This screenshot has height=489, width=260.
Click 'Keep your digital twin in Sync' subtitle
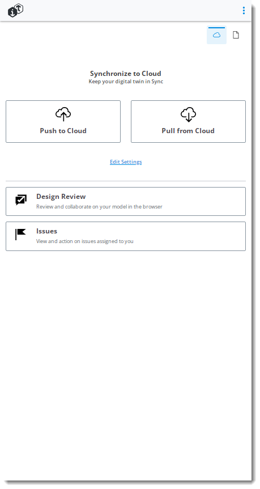(126, 82)
